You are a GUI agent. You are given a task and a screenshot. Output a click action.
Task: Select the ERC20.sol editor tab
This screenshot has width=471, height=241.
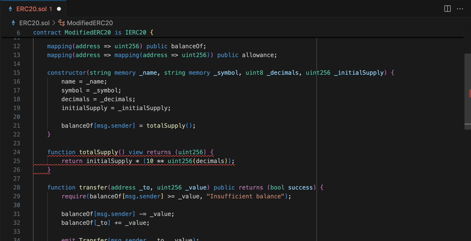[x=33, y=9]
